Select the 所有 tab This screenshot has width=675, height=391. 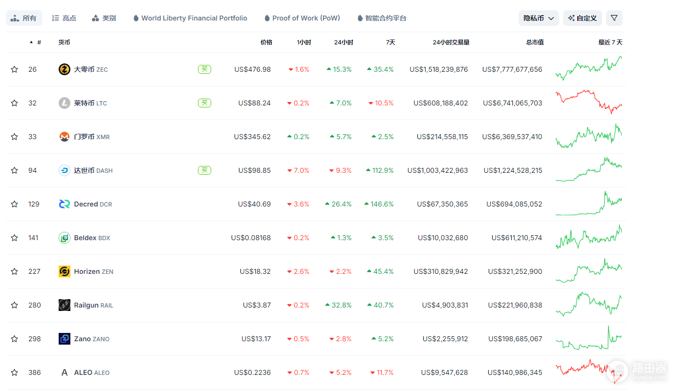click(24, 18)
